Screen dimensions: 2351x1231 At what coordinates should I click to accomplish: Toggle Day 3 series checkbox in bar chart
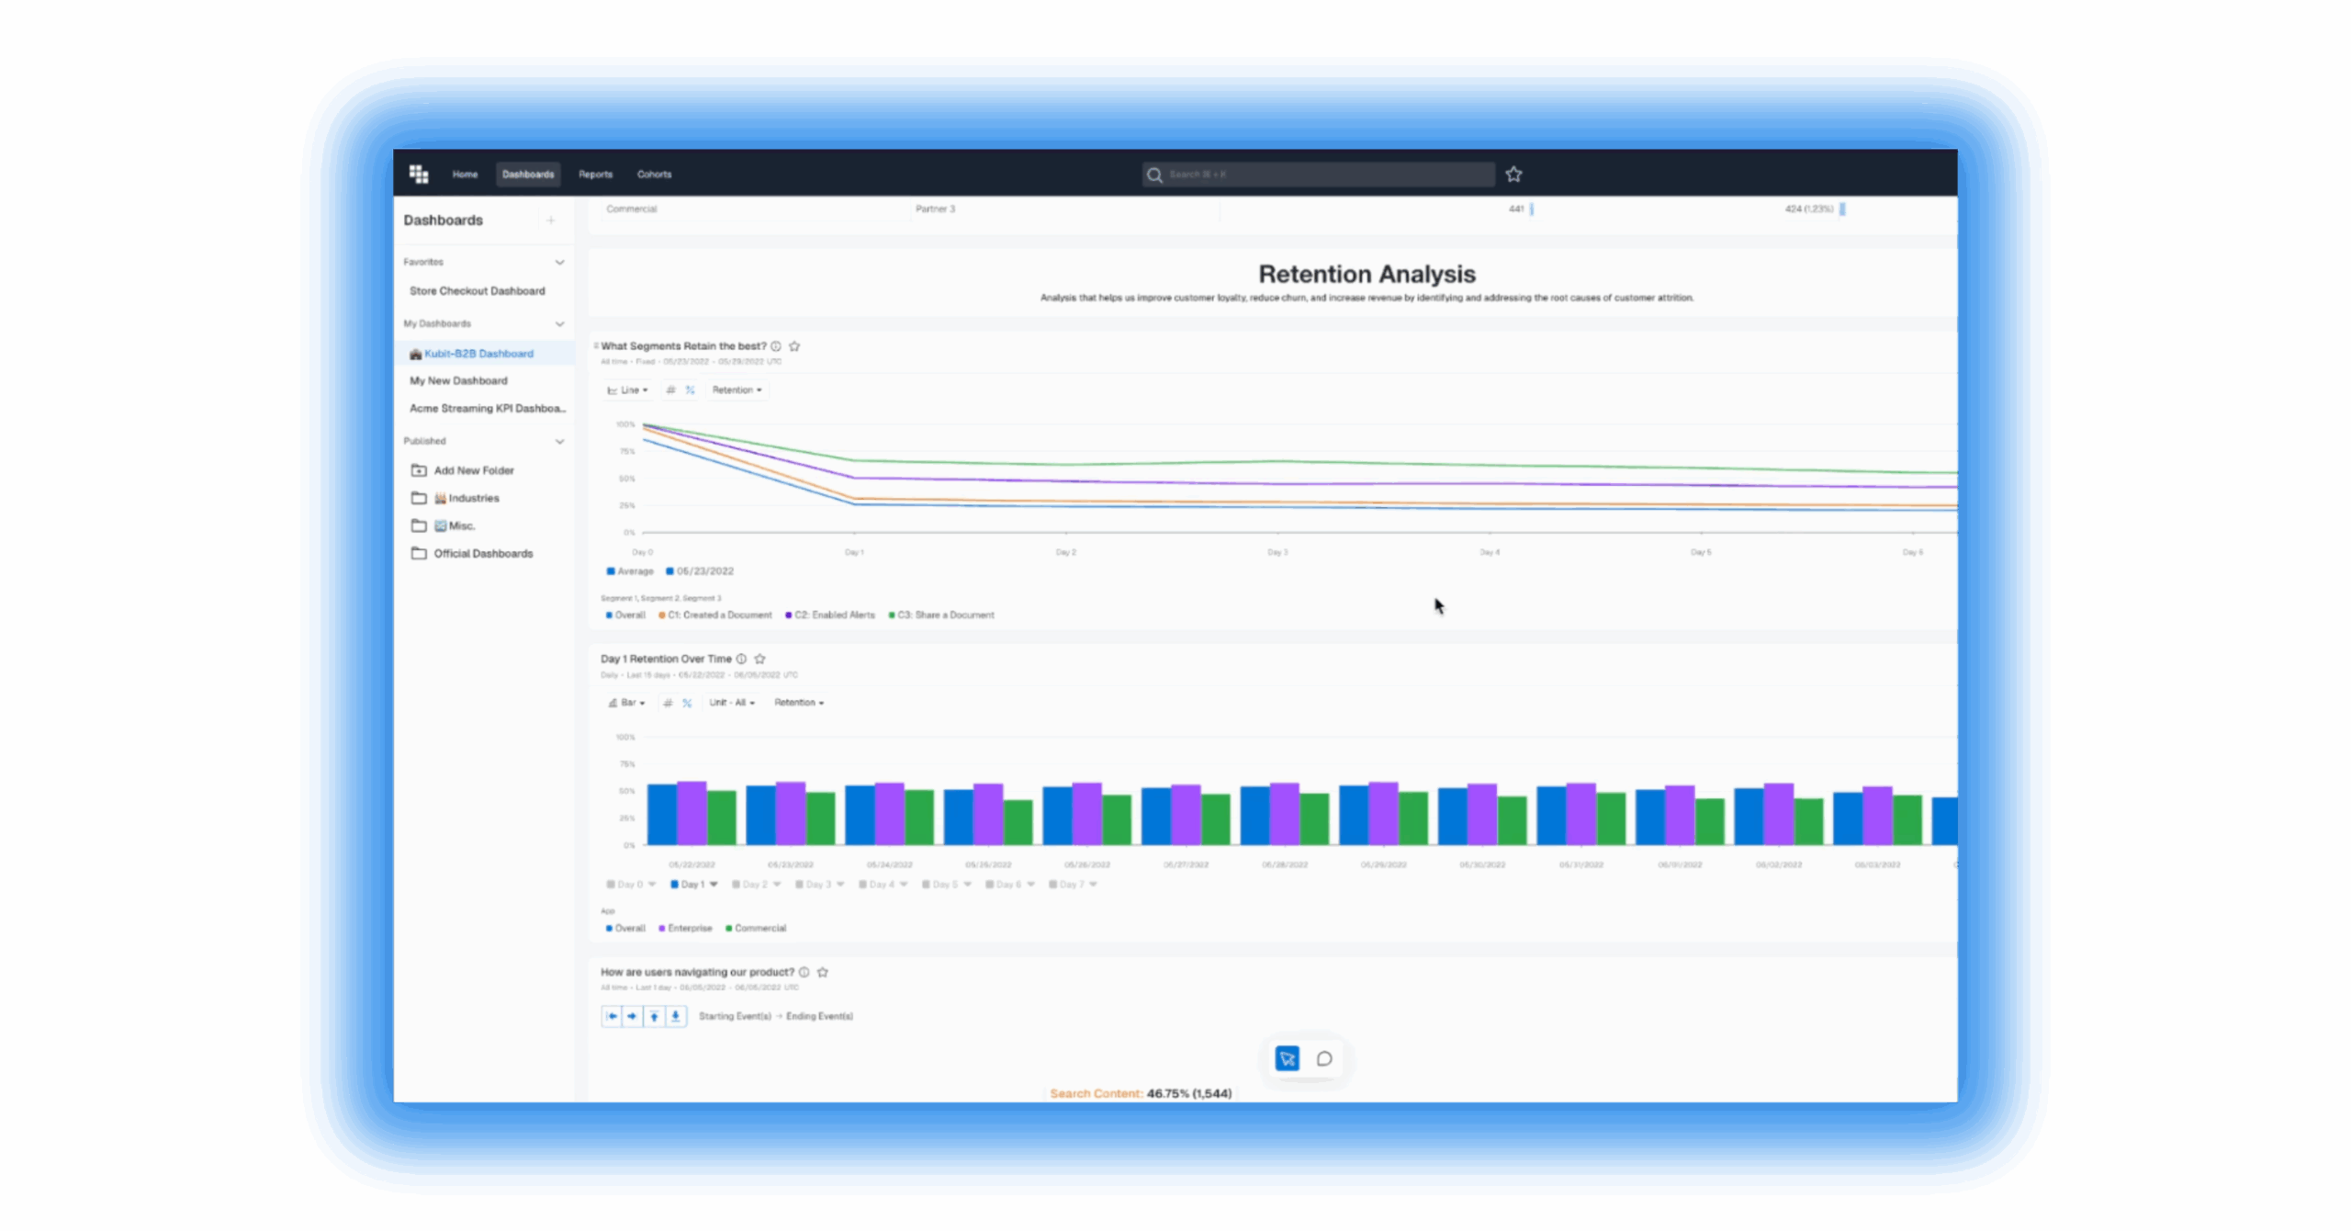[x=799, y=885]
